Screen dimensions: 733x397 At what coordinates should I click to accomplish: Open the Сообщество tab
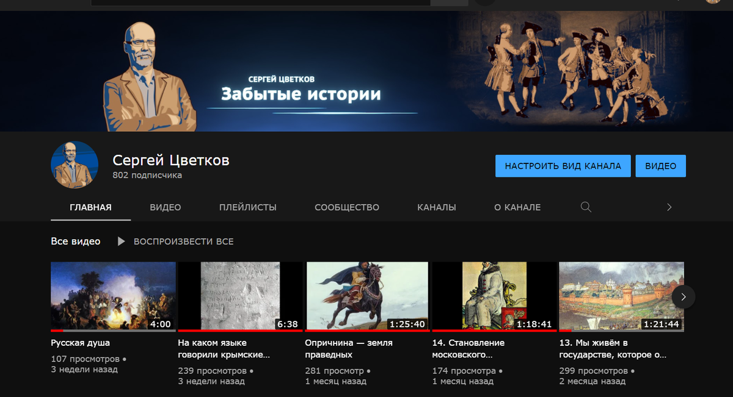(347, 207)
